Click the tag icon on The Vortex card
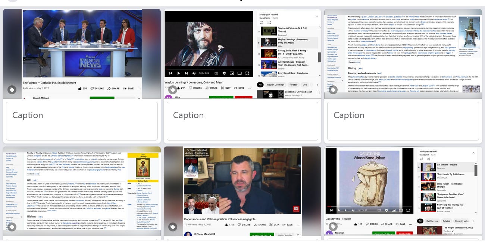This screenshot has width=485, height=243. (12, 90)
